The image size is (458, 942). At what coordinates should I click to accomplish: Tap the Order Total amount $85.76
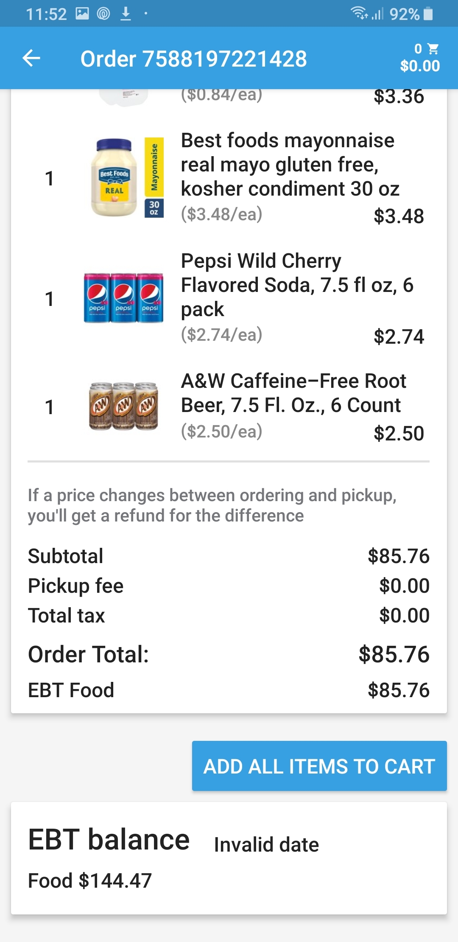pos(394,654)
